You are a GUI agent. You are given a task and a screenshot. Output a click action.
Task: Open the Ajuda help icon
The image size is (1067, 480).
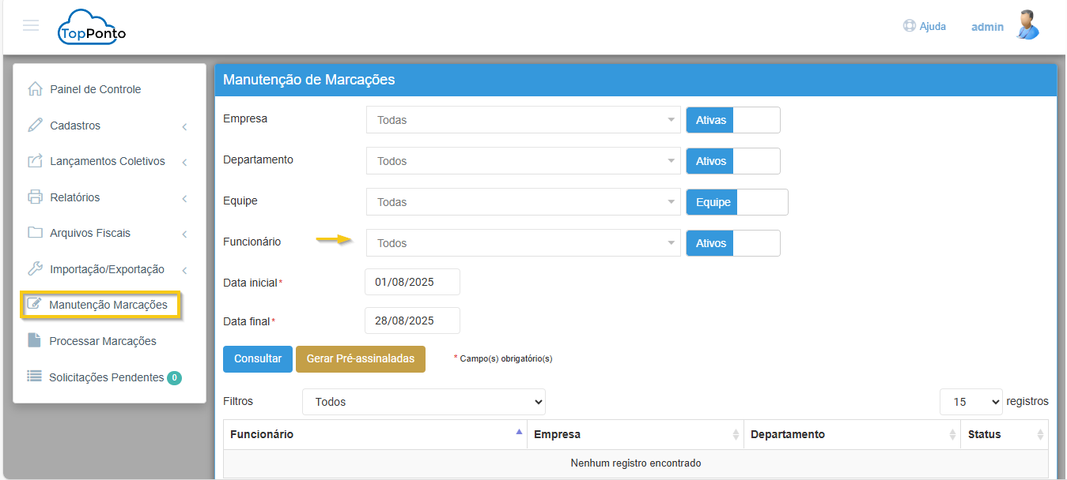pyautogui.click(x=910, y=26)
